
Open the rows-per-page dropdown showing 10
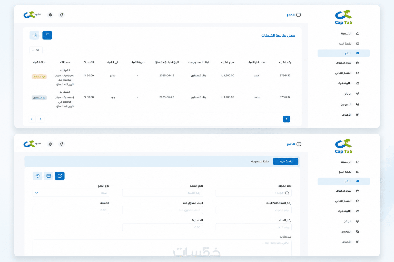click(36, 50)
